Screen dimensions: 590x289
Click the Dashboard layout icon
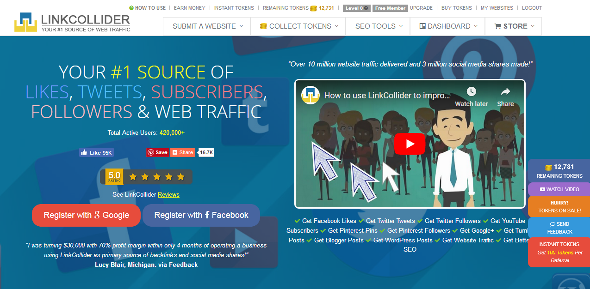(422, 26)
